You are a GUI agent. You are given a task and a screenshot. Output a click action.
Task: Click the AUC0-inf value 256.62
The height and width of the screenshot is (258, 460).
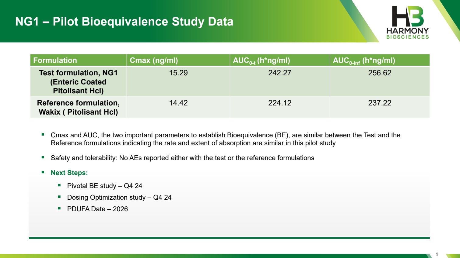[380, 73]
